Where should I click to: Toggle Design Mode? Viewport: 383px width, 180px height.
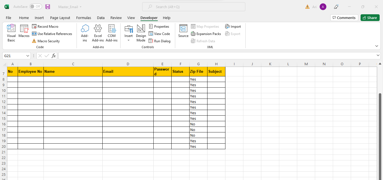141,33
